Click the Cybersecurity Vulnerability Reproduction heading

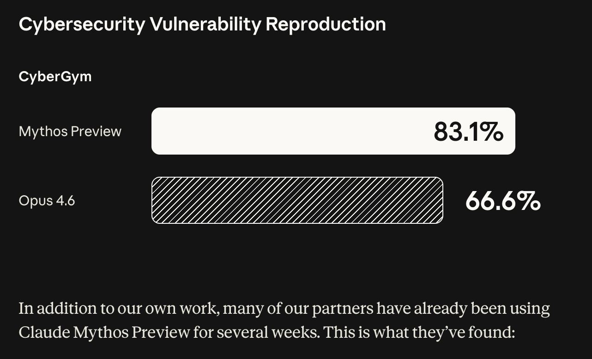pyautogui.click(x=202, y=24)
